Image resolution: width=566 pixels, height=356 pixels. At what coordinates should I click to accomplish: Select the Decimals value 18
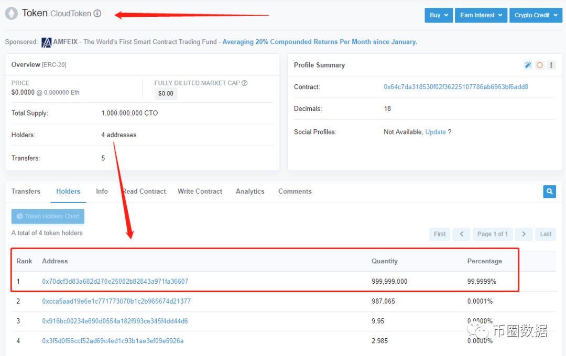tap(387, 108)
